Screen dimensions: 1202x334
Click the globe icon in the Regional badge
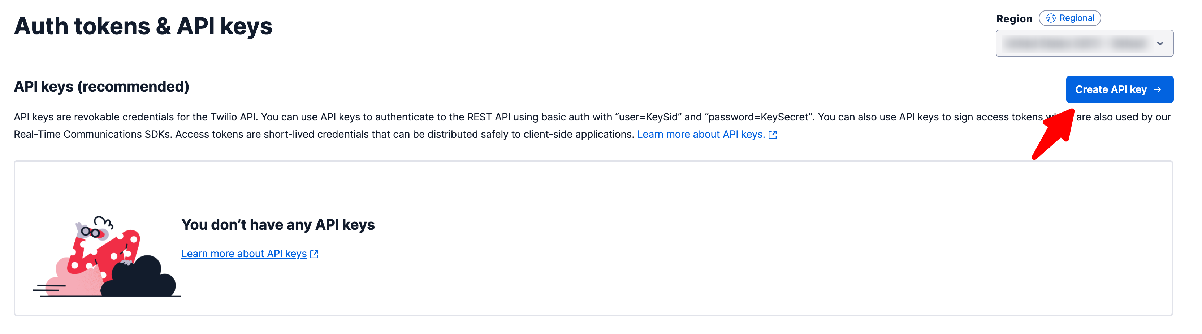[x=1050, y=18]
